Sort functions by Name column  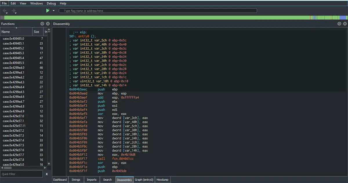pyautogui.click(x=16, y=32)
